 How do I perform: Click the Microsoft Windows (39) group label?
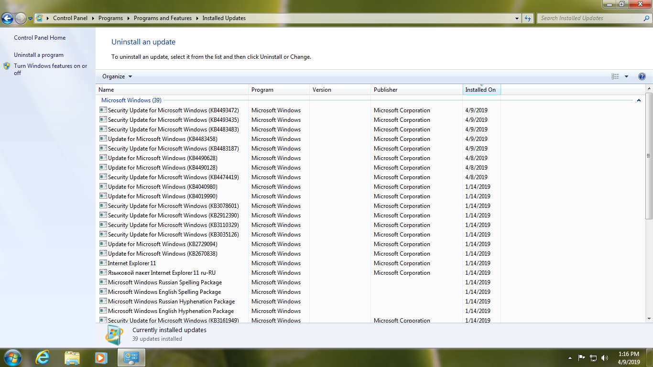131,100
